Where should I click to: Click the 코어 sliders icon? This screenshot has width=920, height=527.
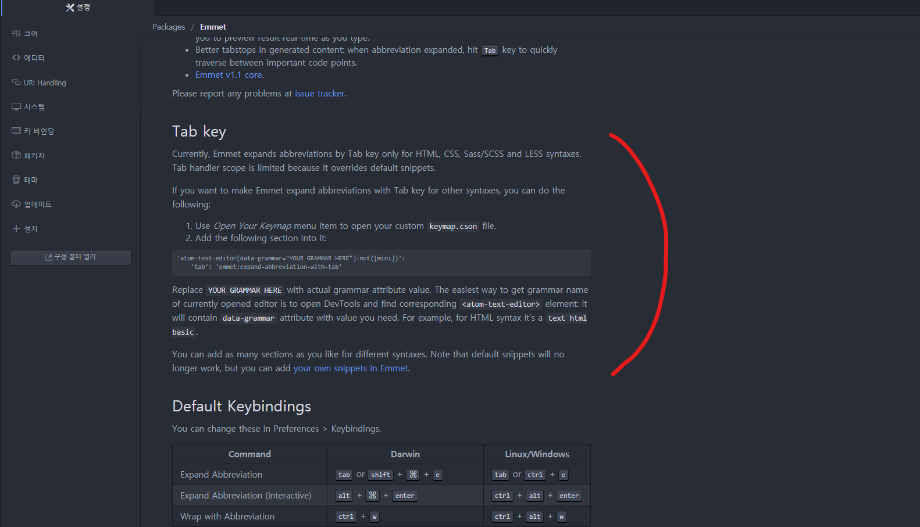pyautogui.click(x=16, y=33)
